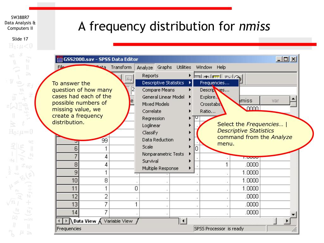Click the tab-scroll right arrow beside Data View
This screenshot has width=324, height=243.
point(66,221)
